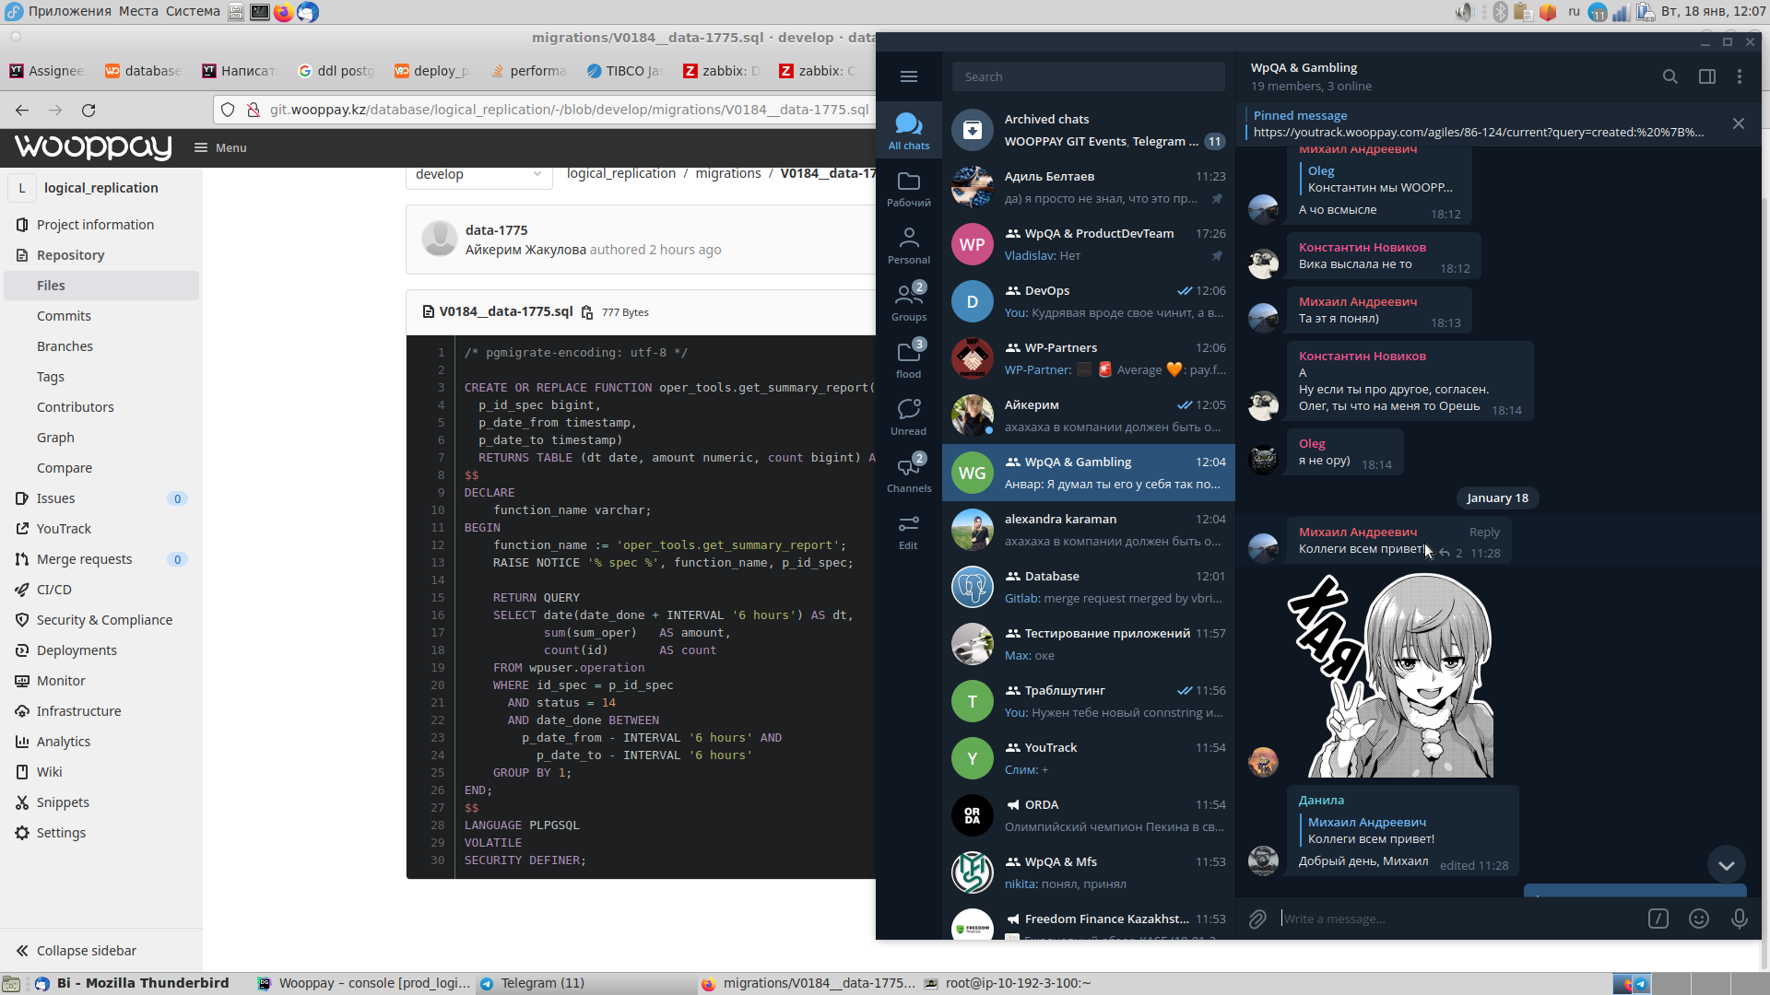Open the Personal chat folder
The height and width of the screenshot is (995, 1770).
(x=908, y=245)
